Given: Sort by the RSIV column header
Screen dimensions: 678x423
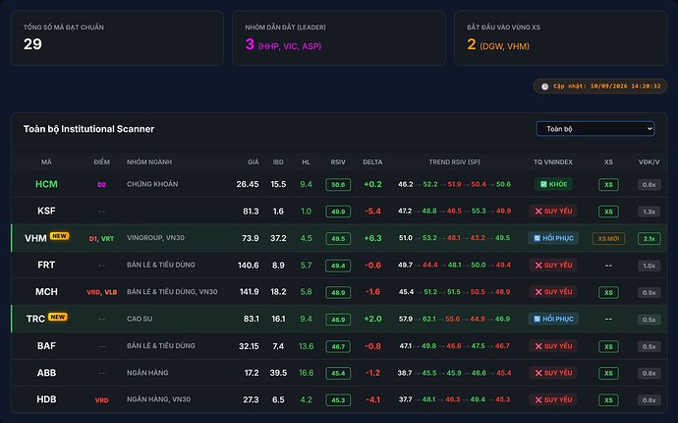Looking at the screenshot, I should [x=338, y=162].
